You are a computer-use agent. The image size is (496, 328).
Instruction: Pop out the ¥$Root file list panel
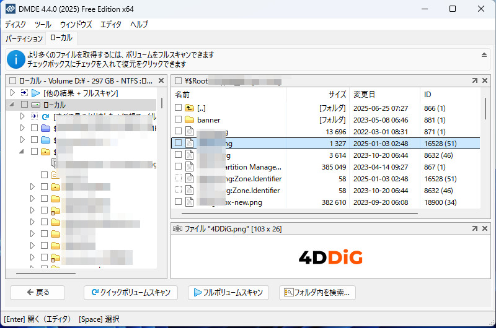[x=474, y=81]
